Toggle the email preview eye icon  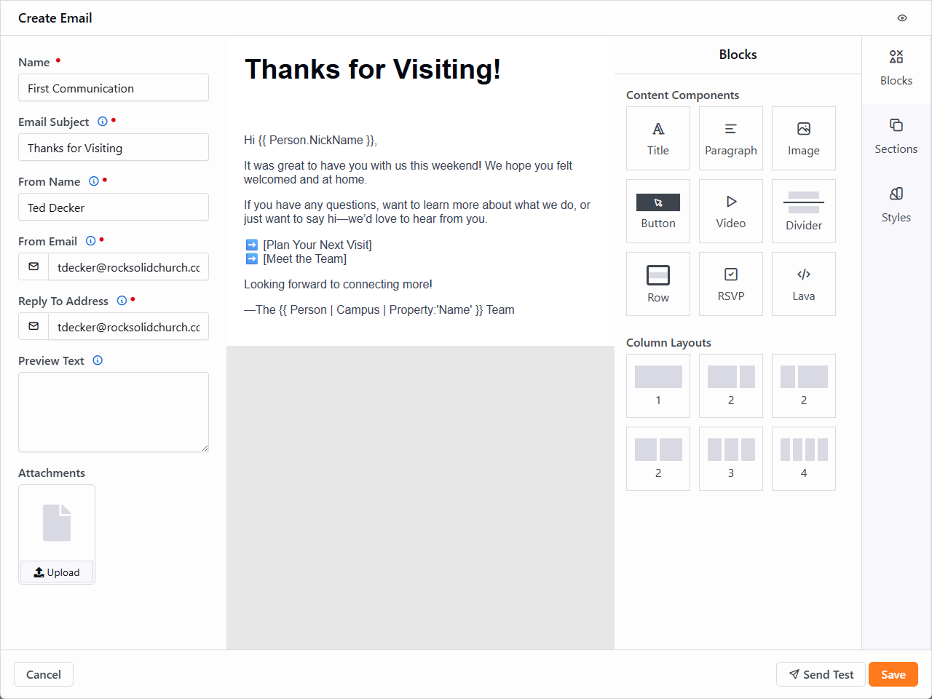point(902,18)
